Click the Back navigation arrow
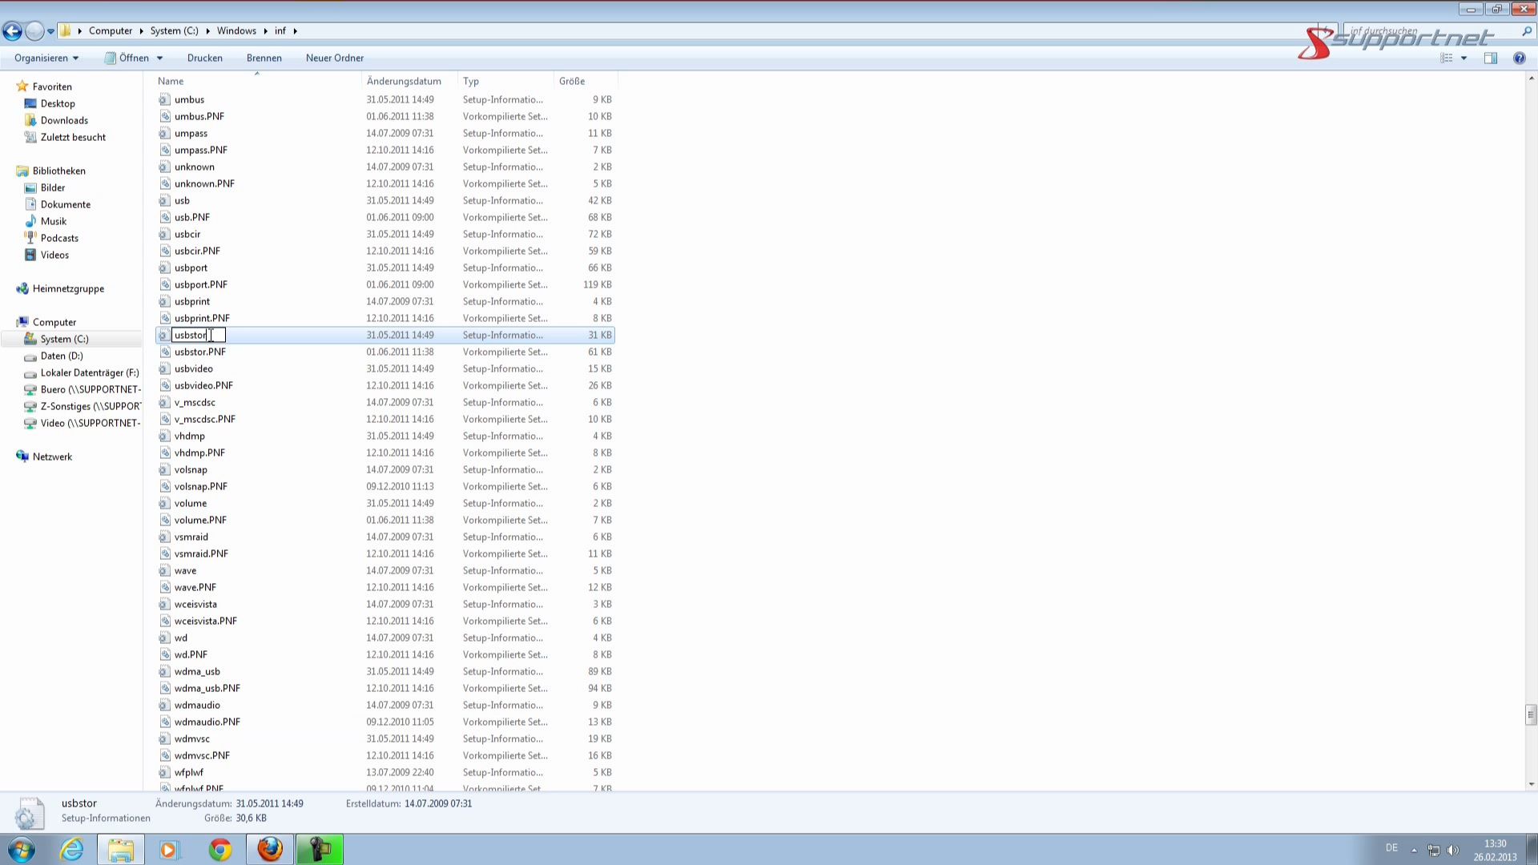Viewport: 1538px width, 865px height. point(12,31)
